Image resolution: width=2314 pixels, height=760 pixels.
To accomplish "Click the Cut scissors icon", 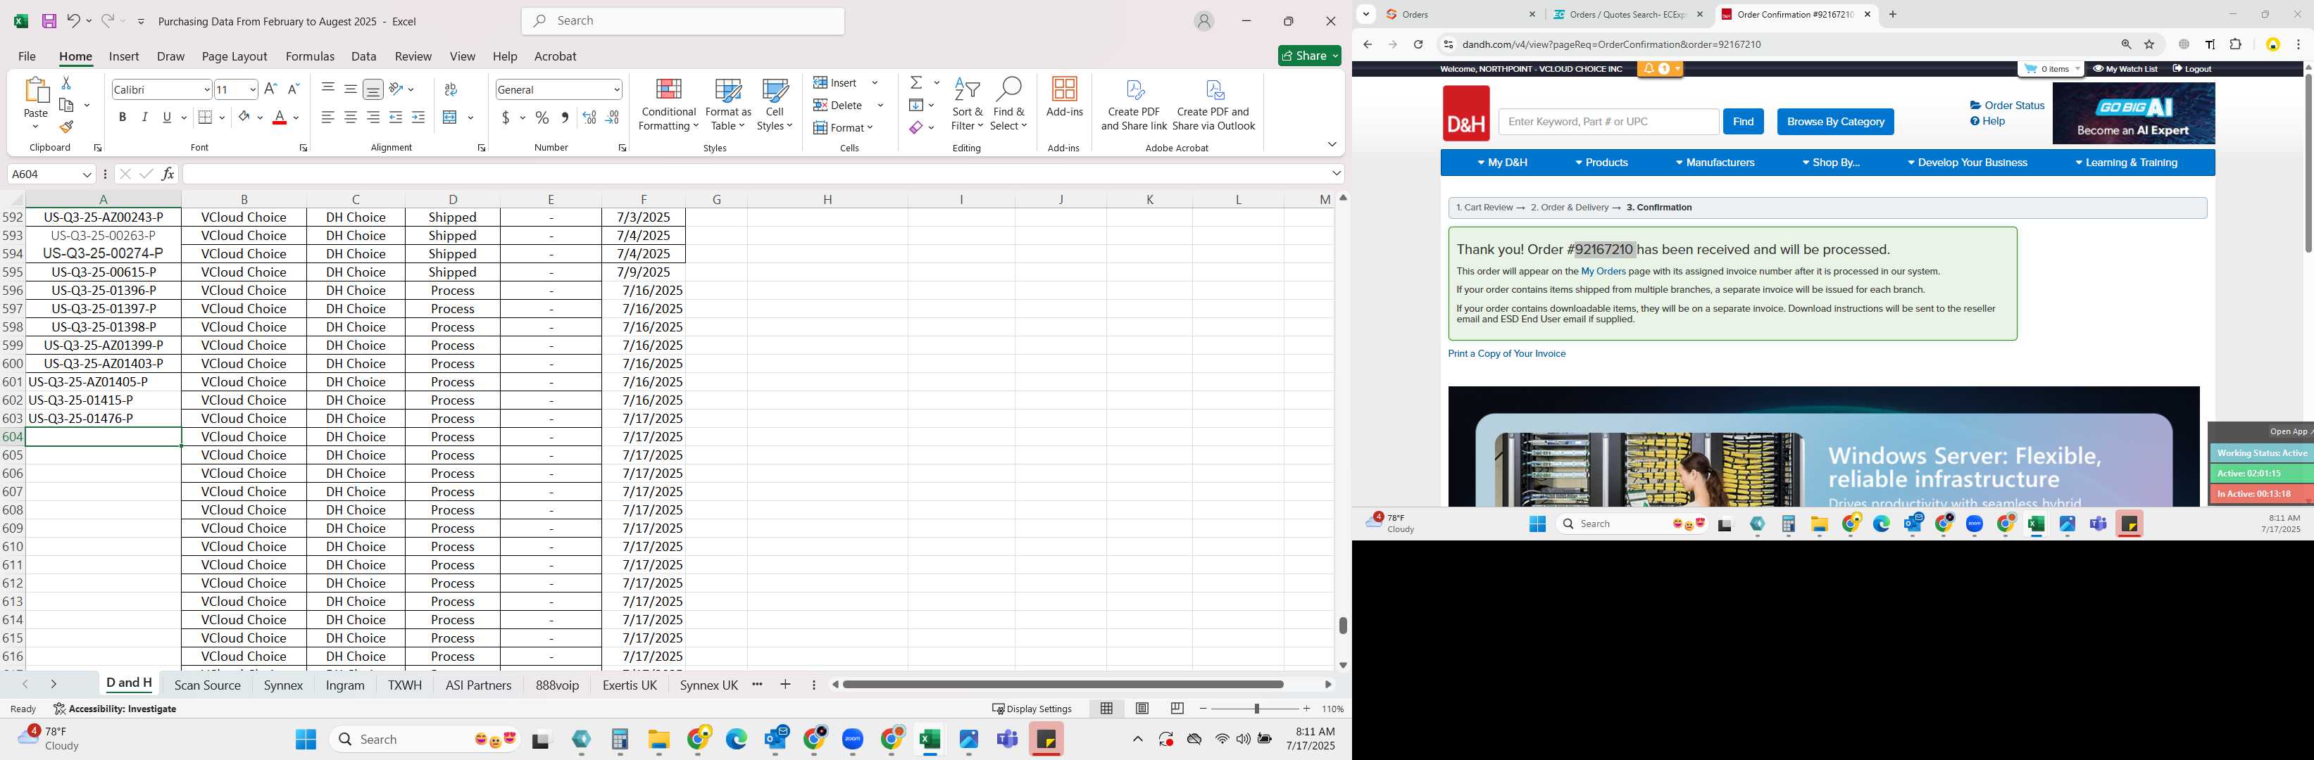I will point(65,82).
